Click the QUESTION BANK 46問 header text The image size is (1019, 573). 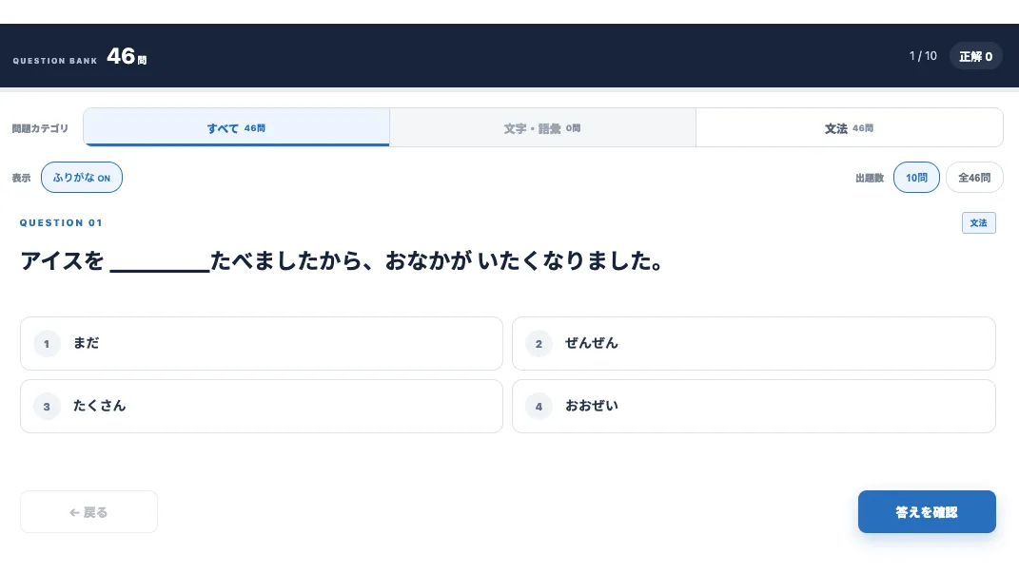[x=80, y=57]
